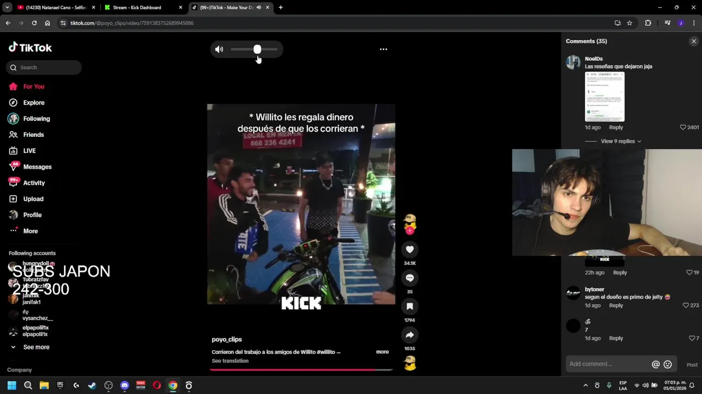The image size is (702, 394).
Task: Insert a mention with the @ icon
Action: click(655, 364)
